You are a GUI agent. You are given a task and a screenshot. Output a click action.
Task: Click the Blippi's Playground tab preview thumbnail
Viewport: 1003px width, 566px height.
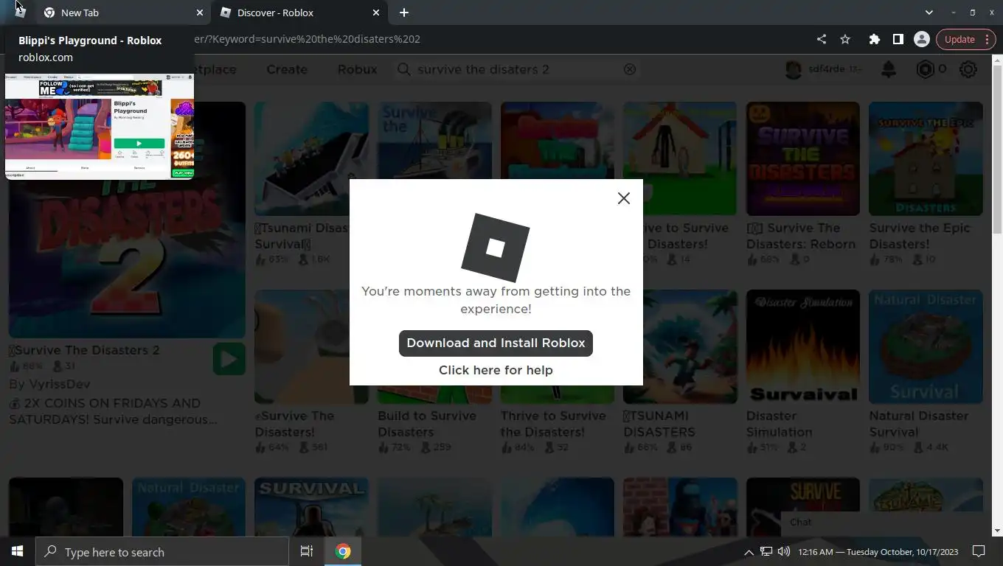click(x=100, y=125)
